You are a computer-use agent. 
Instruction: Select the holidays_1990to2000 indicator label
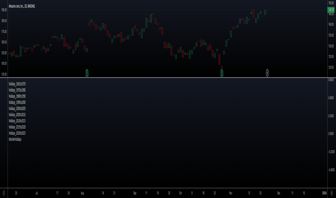click(17, 103)
